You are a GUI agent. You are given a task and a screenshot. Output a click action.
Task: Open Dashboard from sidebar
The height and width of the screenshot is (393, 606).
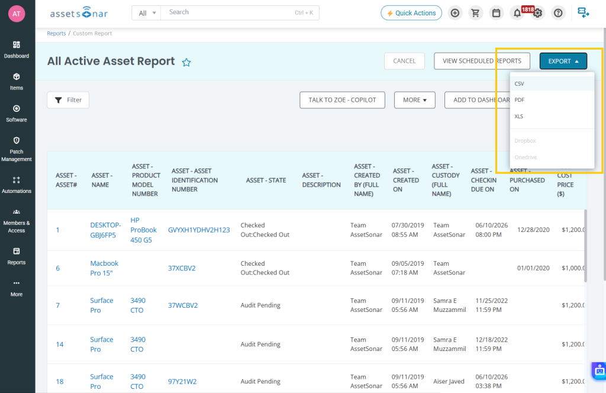point(16,50)
